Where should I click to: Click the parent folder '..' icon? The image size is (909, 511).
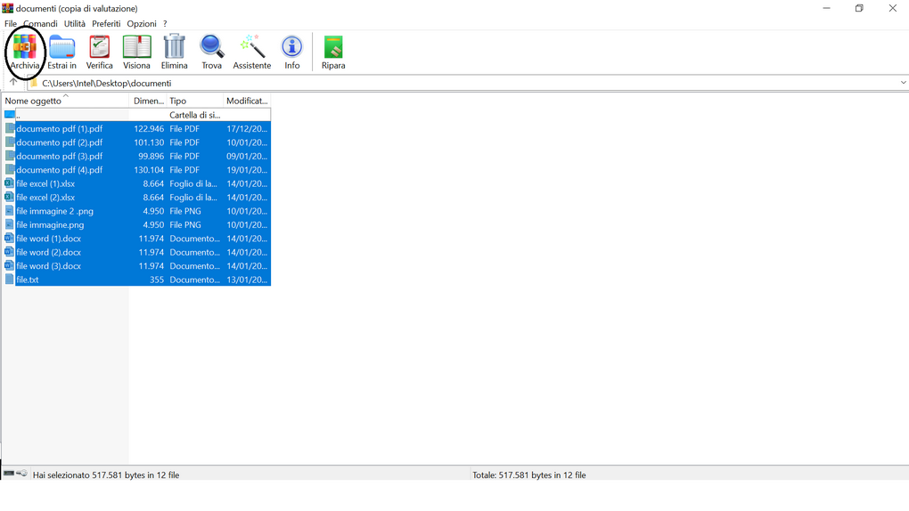coord(9,115)
